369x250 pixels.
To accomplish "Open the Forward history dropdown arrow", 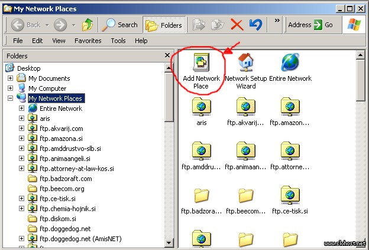I will (x=74, y=25).
